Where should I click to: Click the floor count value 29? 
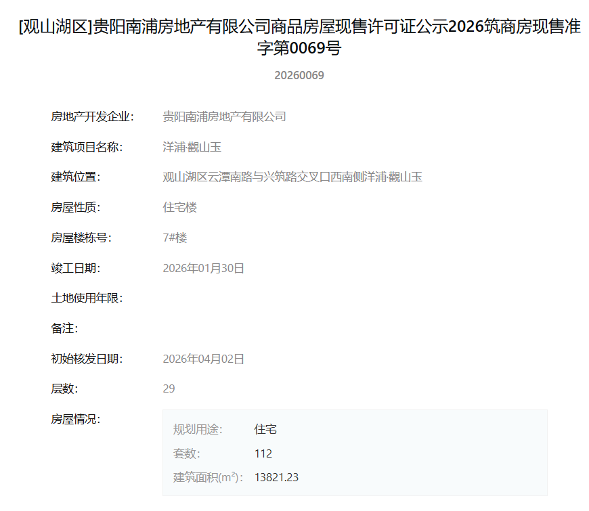(169, 388)
